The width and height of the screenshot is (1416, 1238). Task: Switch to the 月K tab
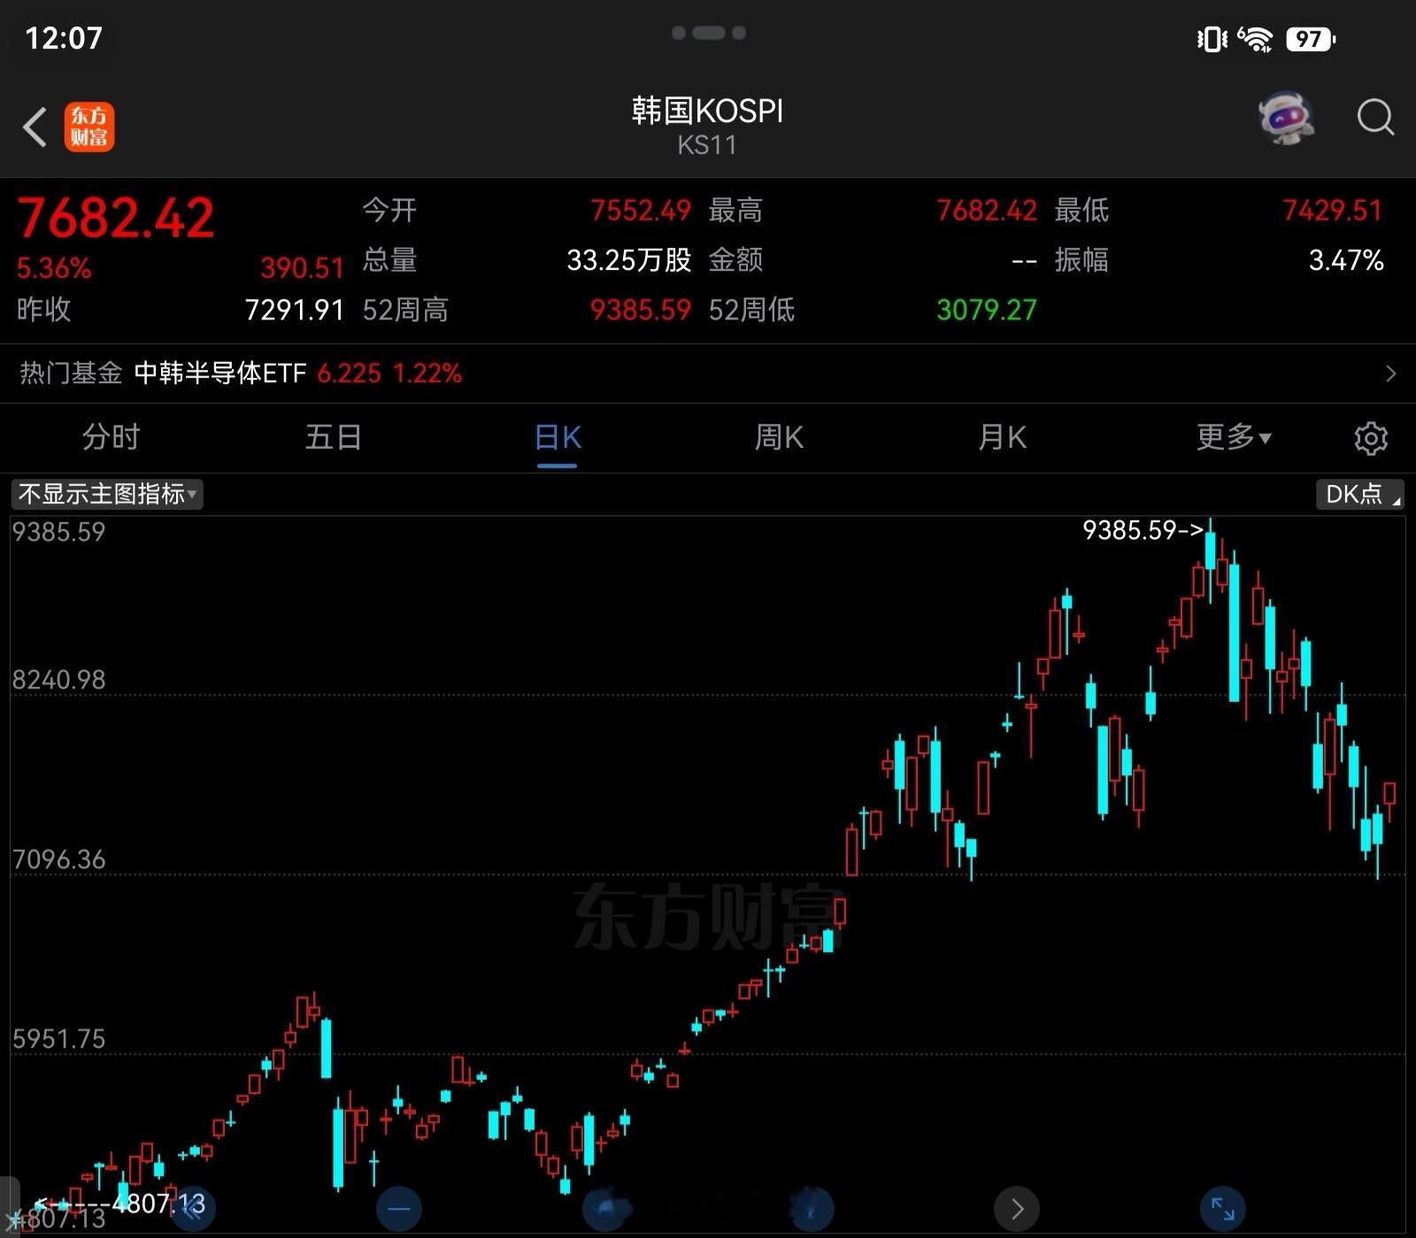click(x=1002, y=437)
